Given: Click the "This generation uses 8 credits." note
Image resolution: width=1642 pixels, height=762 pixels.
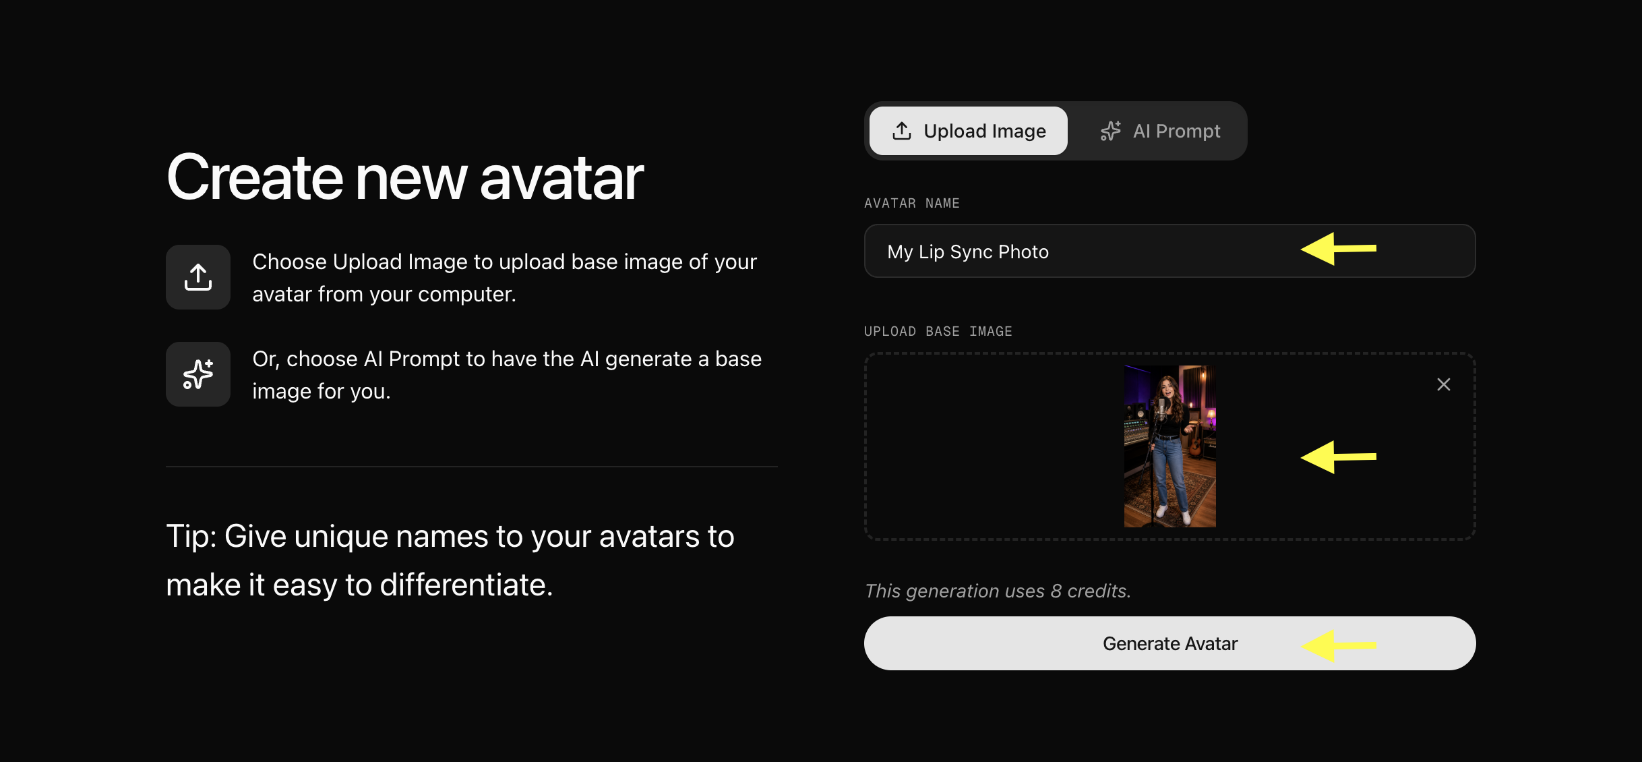Looking at the screenshot, I should (998, 591).
